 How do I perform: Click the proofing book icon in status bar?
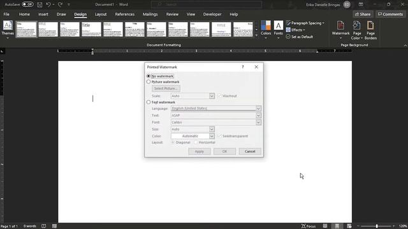[44, 226]
